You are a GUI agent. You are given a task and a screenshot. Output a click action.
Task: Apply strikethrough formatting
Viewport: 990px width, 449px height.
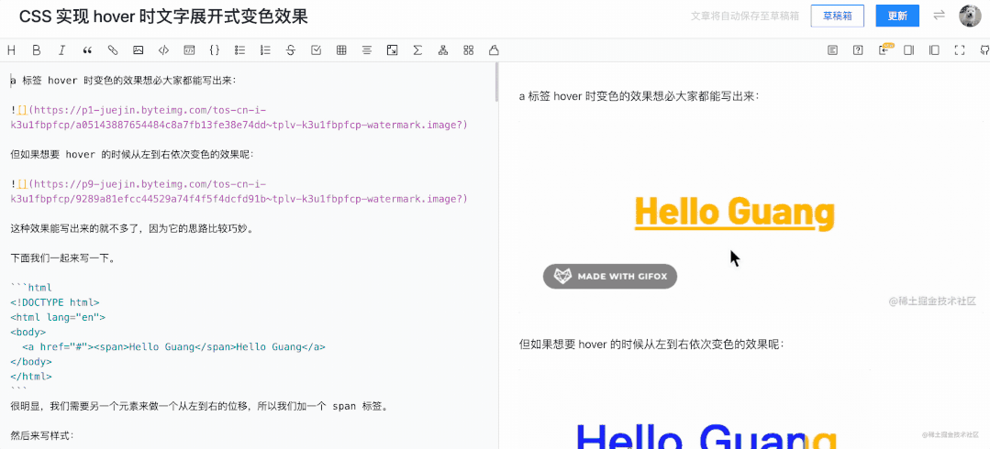coord(291,50)
